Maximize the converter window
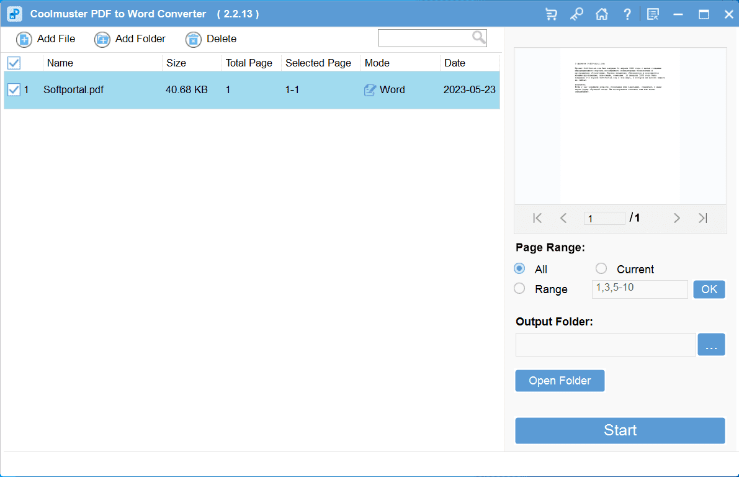 [x=704, y=14]
